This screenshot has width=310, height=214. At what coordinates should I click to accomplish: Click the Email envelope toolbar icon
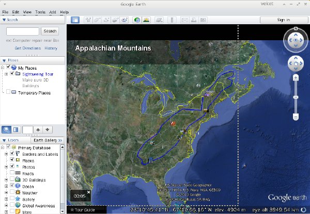[x=184, y=20]
